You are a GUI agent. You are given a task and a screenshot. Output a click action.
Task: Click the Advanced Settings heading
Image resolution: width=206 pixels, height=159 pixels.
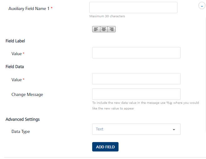23,119
